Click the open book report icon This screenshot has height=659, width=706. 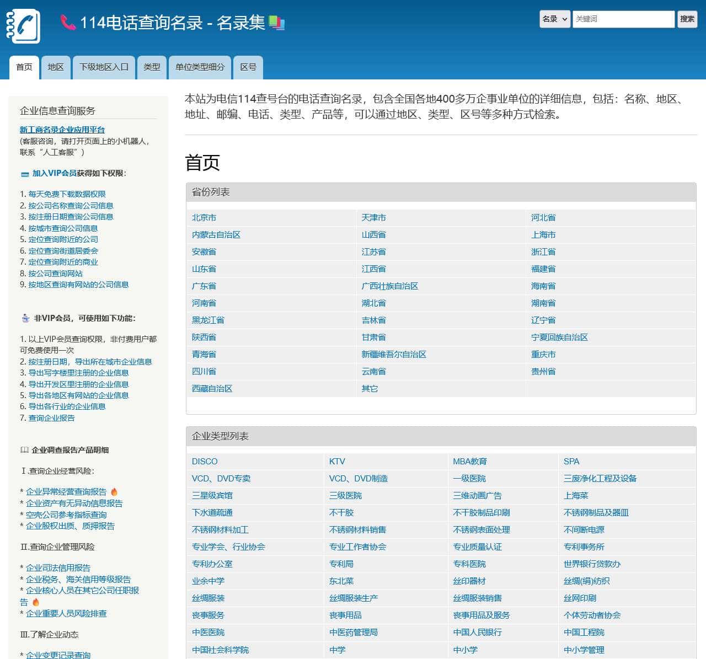point(24,450)
